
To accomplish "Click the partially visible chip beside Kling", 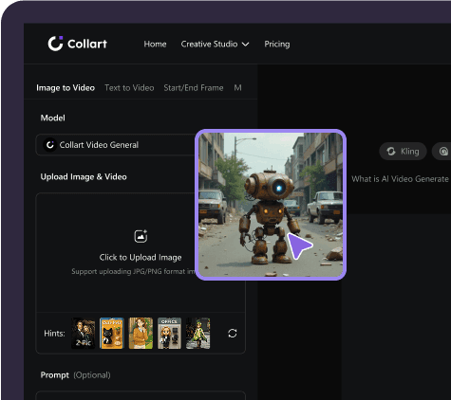I will click(442, 152).
